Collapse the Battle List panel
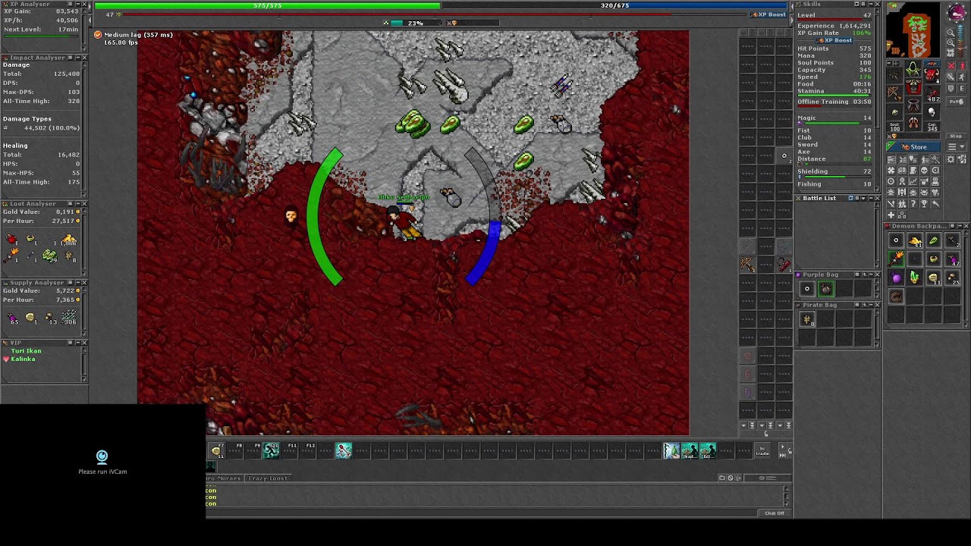This screenshot has height=546, width=971. pyautogui.click(x=871, y=198)
